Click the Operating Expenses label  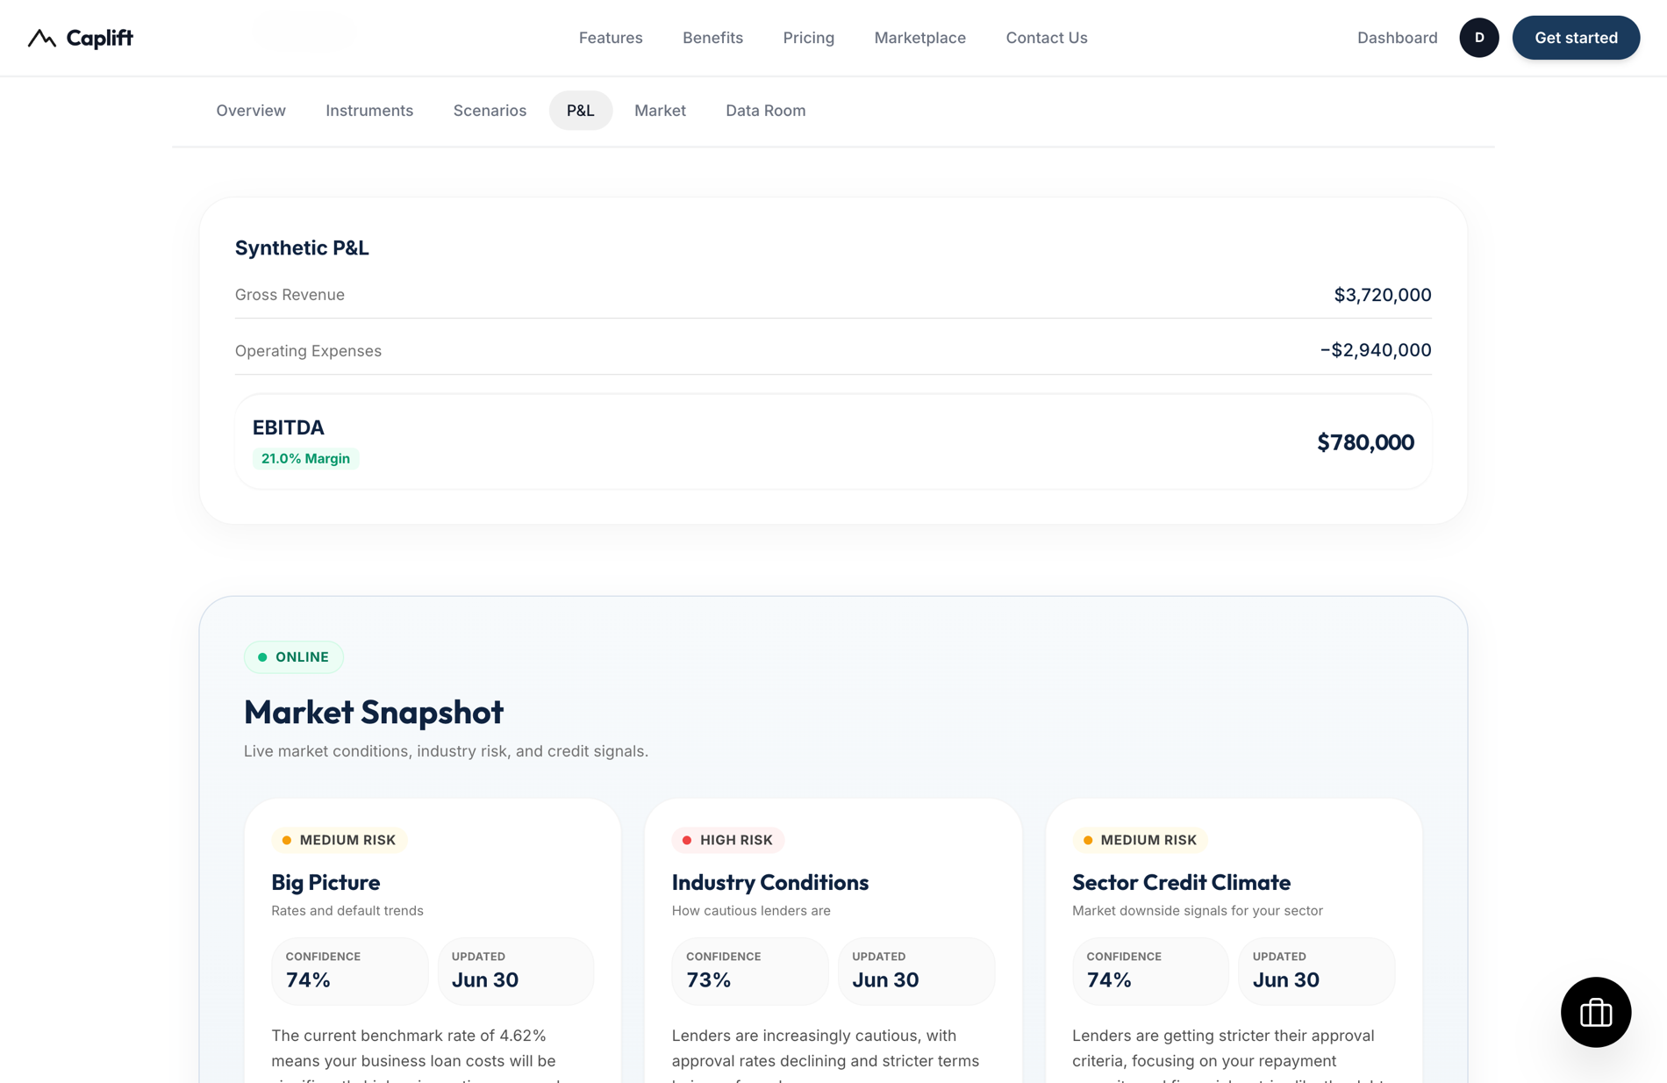coord(308,351)
